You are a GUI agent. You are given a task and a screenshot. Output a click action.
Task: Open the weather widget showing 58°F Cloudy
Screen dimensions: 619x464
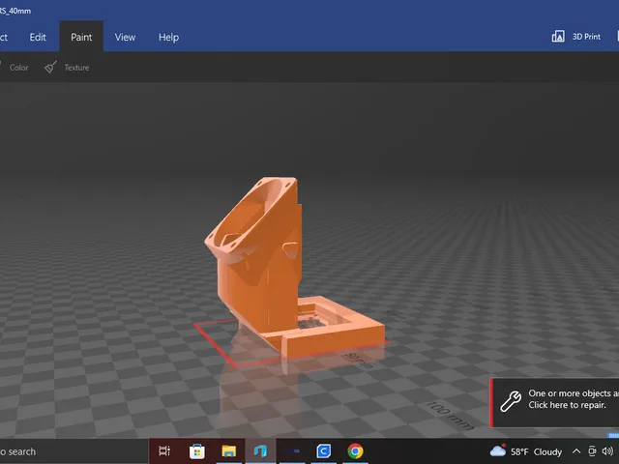click(x=526, y=451)
